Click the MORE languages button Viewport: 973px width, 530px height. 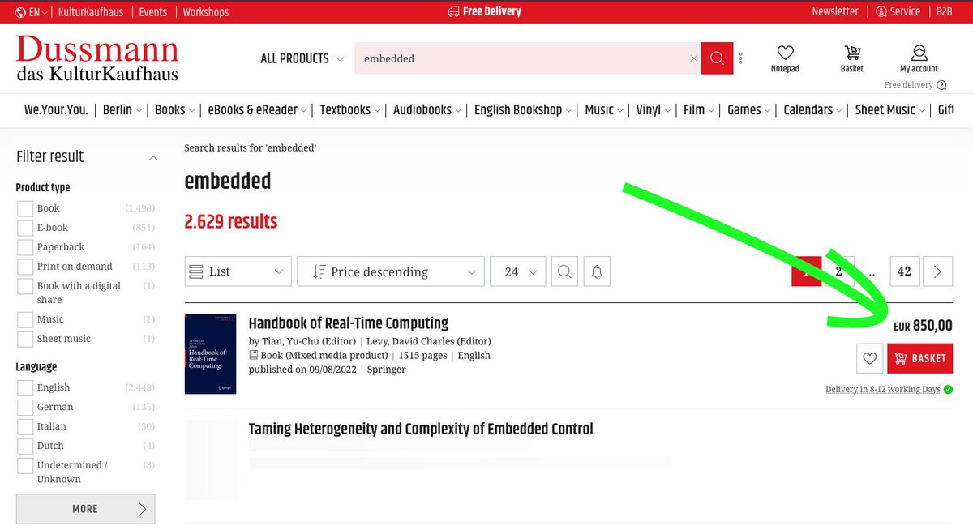coord(85,509)
